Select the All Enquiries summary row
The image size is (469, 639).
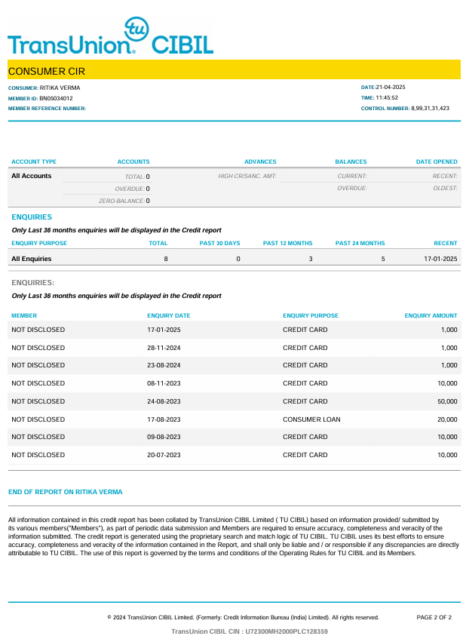[x=234, y=259]
